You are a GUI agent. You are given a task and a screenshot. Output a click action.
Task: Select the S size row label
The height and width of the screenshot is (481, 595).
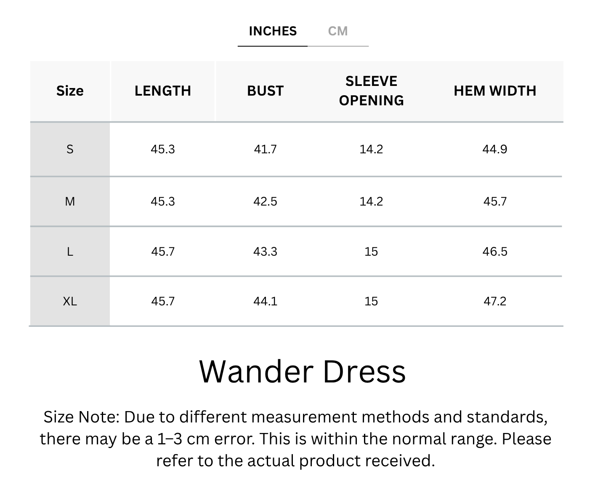[70, 149]
